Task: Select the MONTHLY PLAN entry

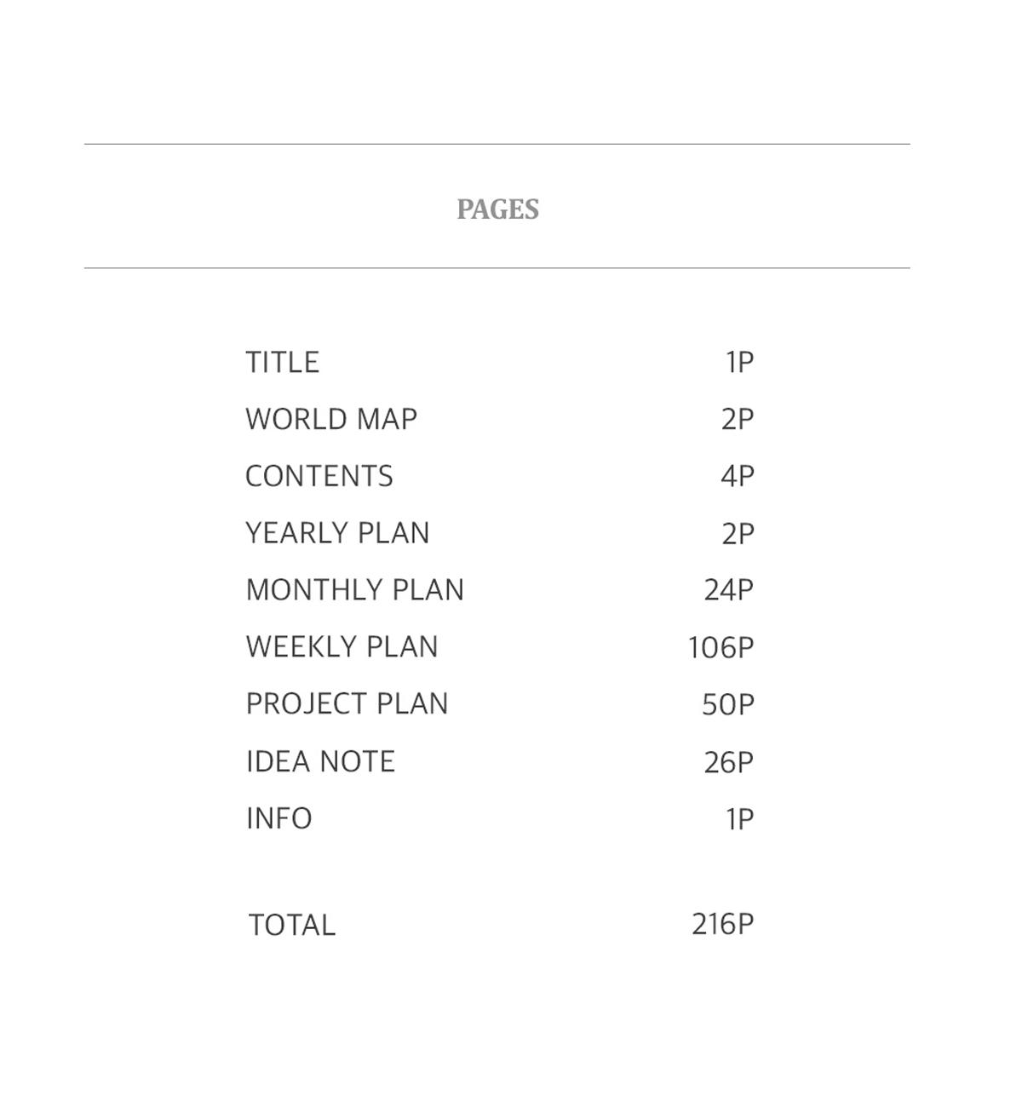Action: coord(354,590)
